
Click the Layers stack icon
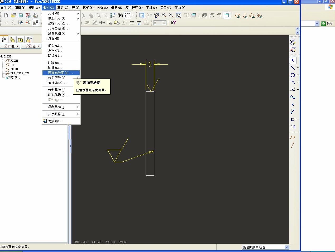(x=194, y=15)
